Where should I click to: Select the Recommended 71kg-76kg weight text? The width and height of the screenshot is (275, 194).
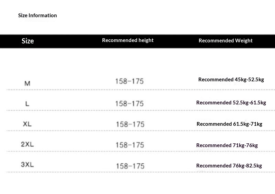[227, 145]
